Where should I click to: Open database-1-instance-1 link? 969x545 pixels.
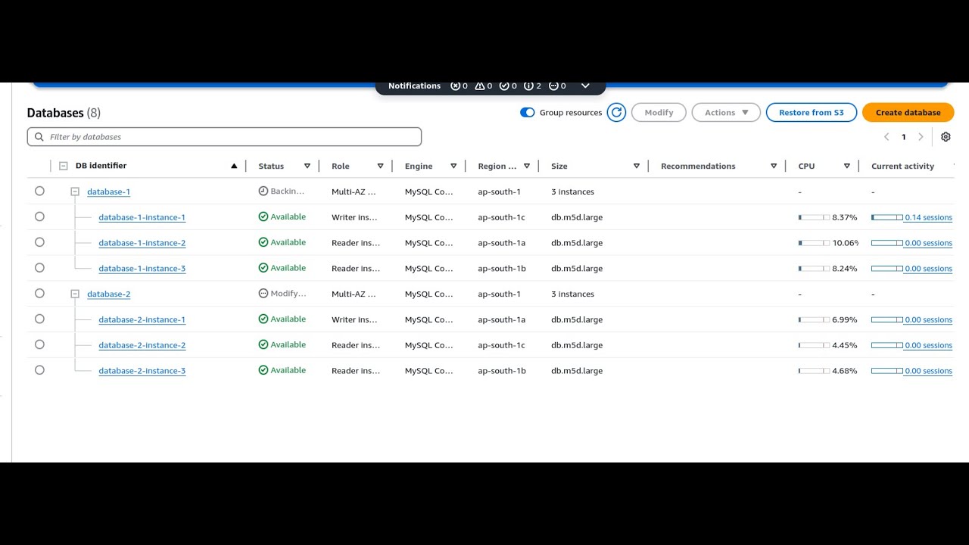142,217
